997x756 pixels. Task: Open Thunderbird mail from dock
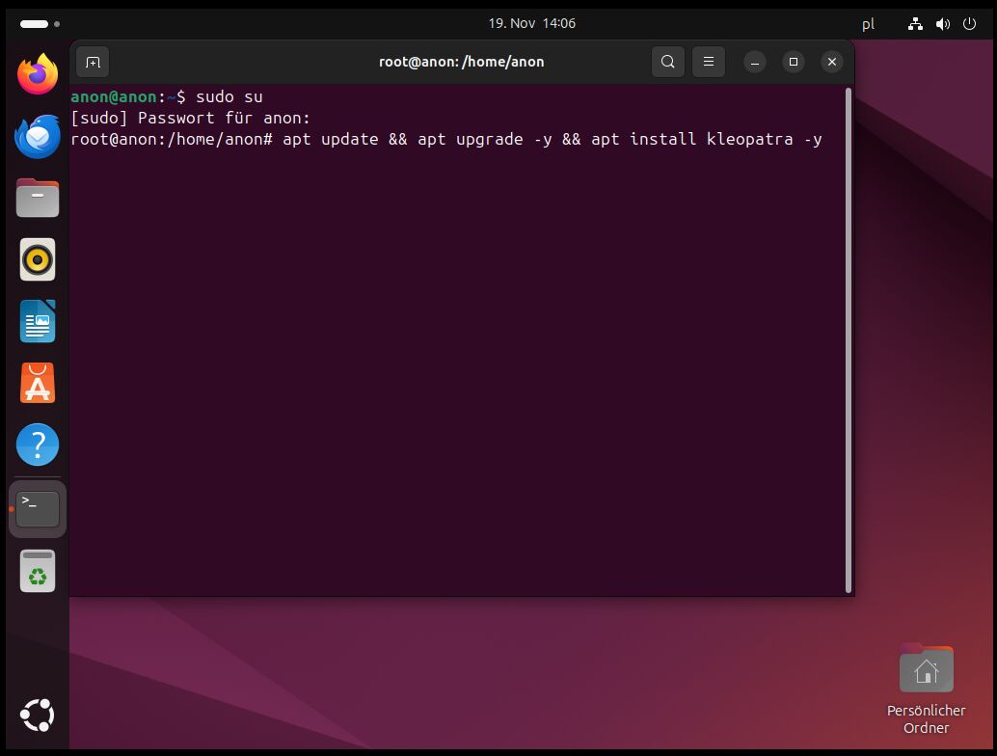coord(38,136)
